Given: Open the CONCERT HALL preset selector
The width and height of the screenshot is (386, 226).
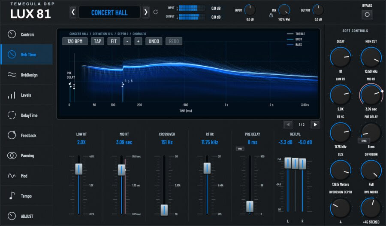Looking at the screenshot, I should [x=109, y=12].
